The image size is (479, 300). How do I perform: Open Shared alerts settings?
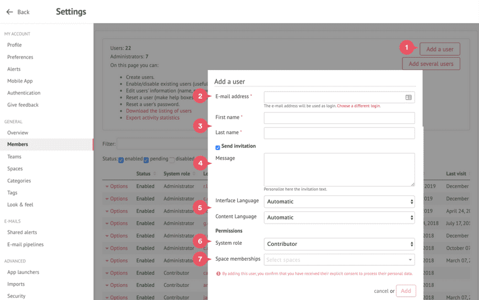(x=22, y=232)
